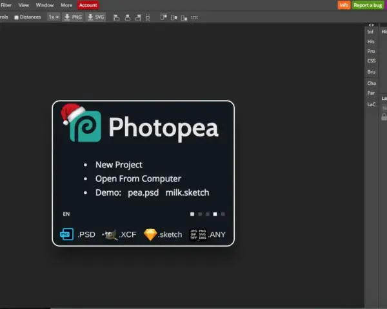Screen dimensions: 387x309
Task: Download the layer as SVG
Action: [96, 17]
